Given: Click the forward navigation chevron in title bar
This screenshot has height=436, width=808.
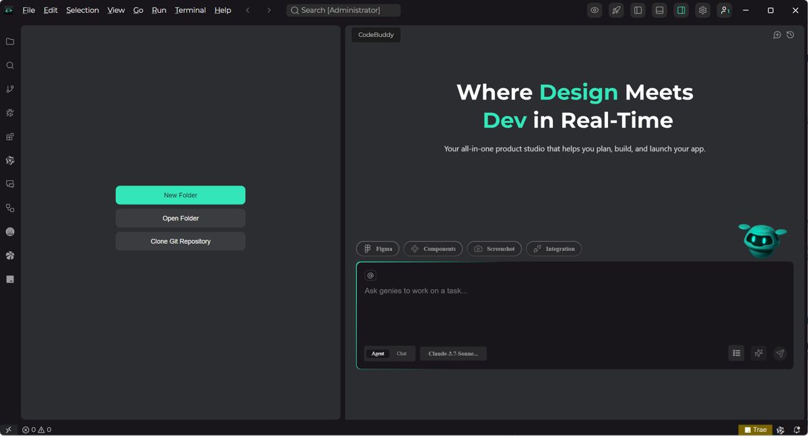Looking at the screenshot, I should [268, 10].
